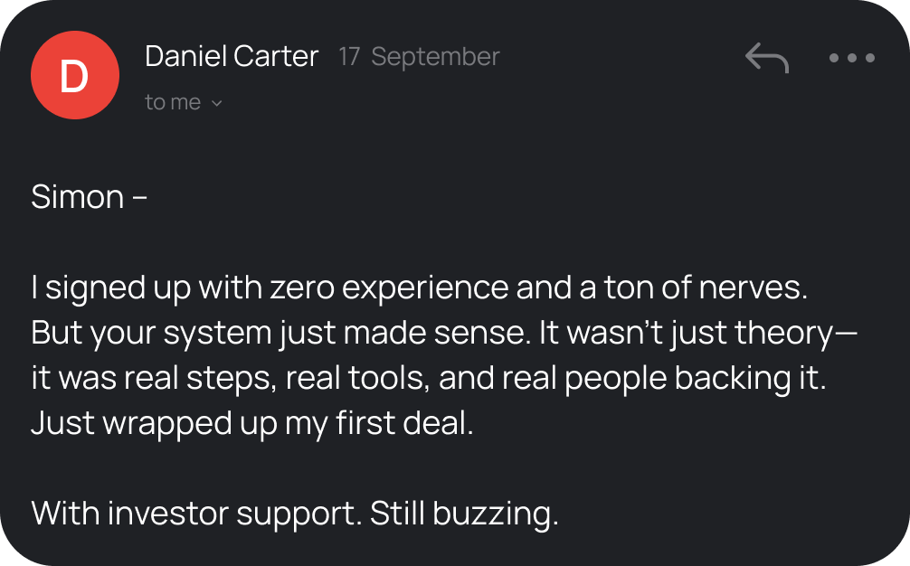The image size is (910, 566).
Task: Click the red "D" sender avatar
Action: [x=74, y=76]
